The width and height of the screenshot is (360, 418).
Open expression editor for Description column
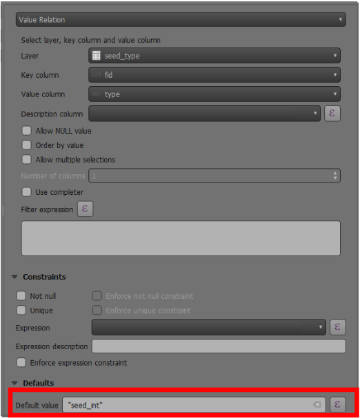332,114
